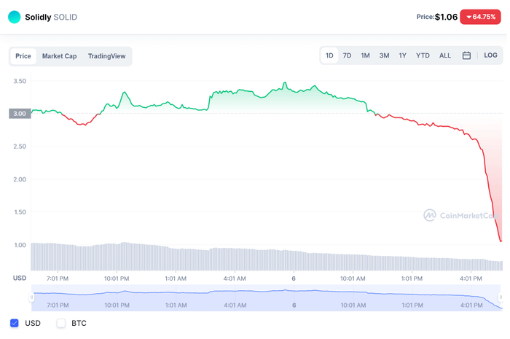This screenshot has height=339, width=510.
Task: Click the 1:01 AM chart axis label
Action: pyautogui.click(x=176, y=278)
